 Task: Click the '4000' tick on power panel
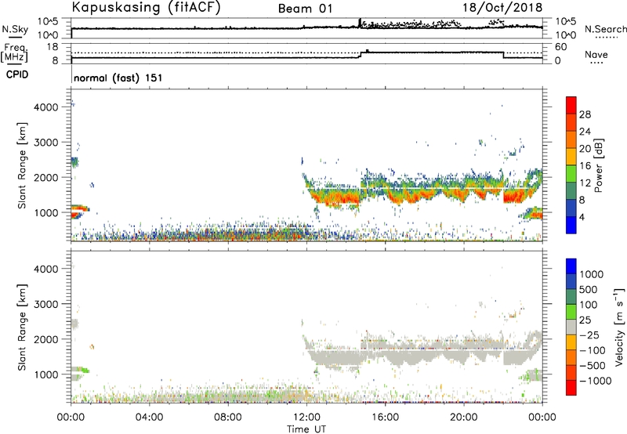(45, 107)
